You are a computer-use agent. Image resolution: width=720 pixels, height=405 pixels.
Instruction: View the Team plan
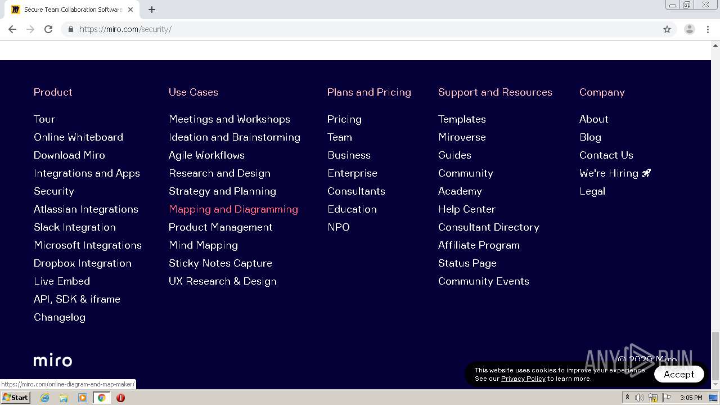340,137
